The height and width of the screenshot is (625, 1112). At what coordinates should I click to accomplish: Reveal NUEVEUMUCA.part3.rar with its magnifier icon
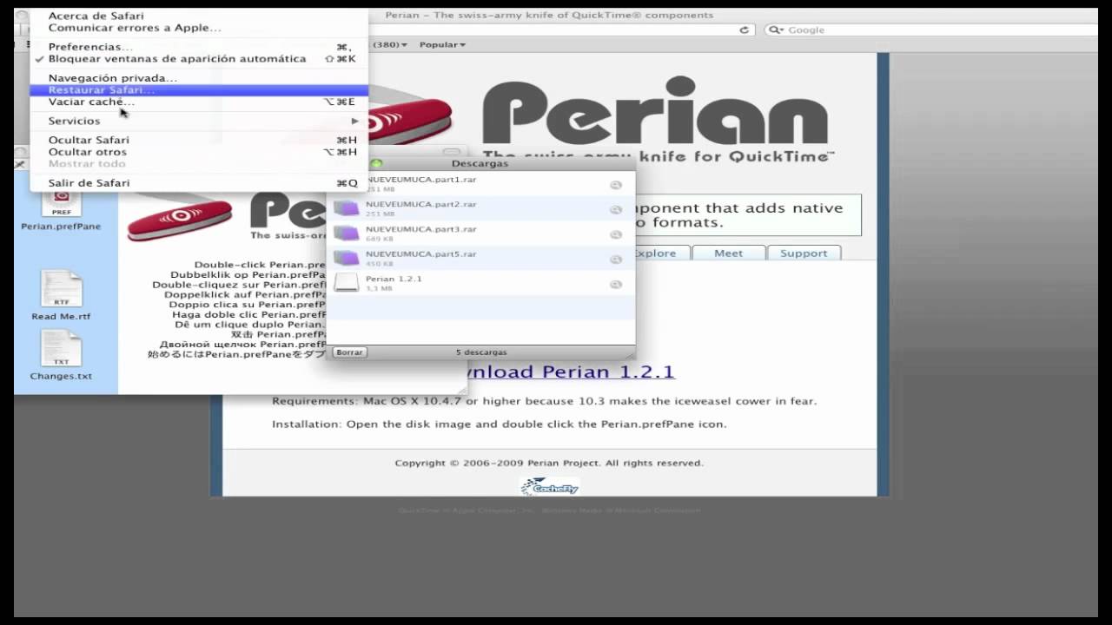click(x=616, y=234)
